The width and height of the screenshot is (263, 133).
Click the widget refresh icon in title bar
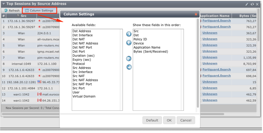pos(252,4)
